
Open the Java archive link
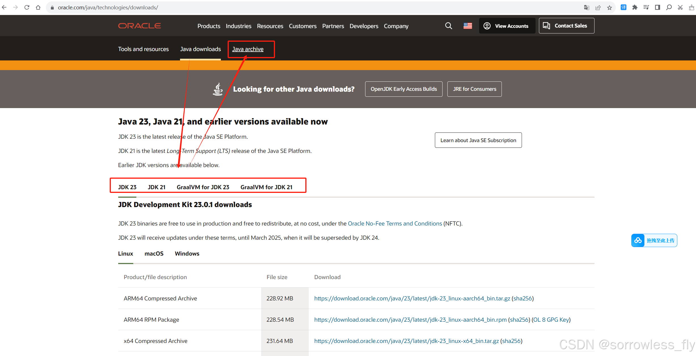coord(248,49)
